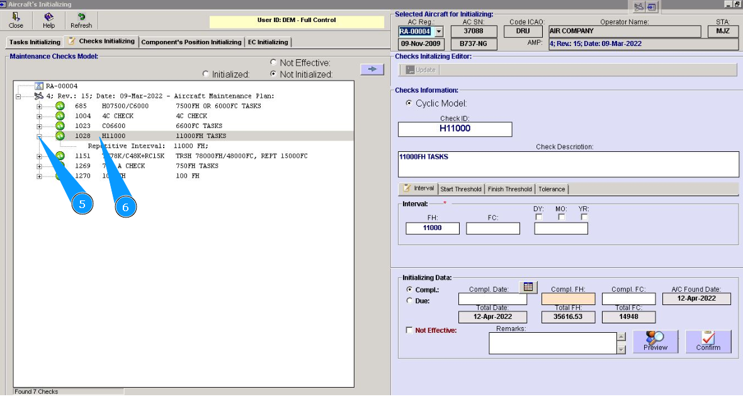This screenshot has height=399, width=743.
Task: Select green icon of 4C CHECK
Action: 60,116
